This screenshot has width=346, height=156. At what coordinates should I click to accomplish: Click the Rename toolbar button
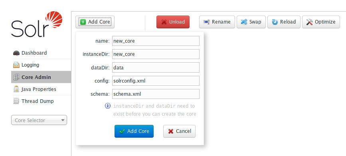click(217, 22)
